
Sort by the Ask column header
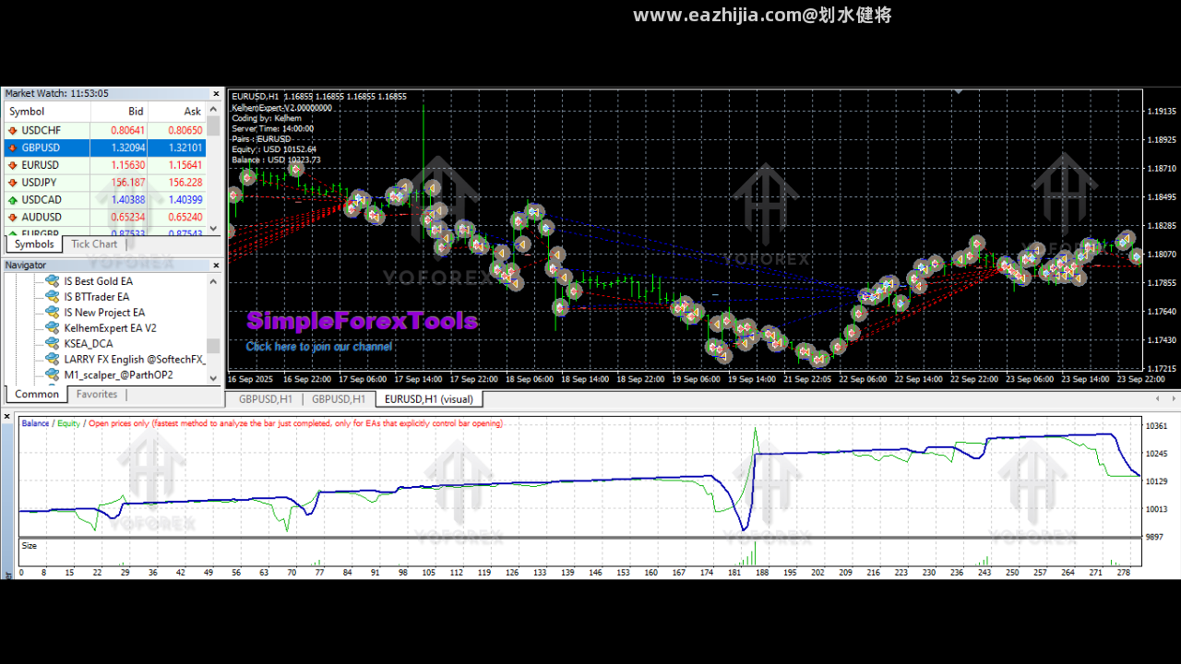[x=177, y=112]
